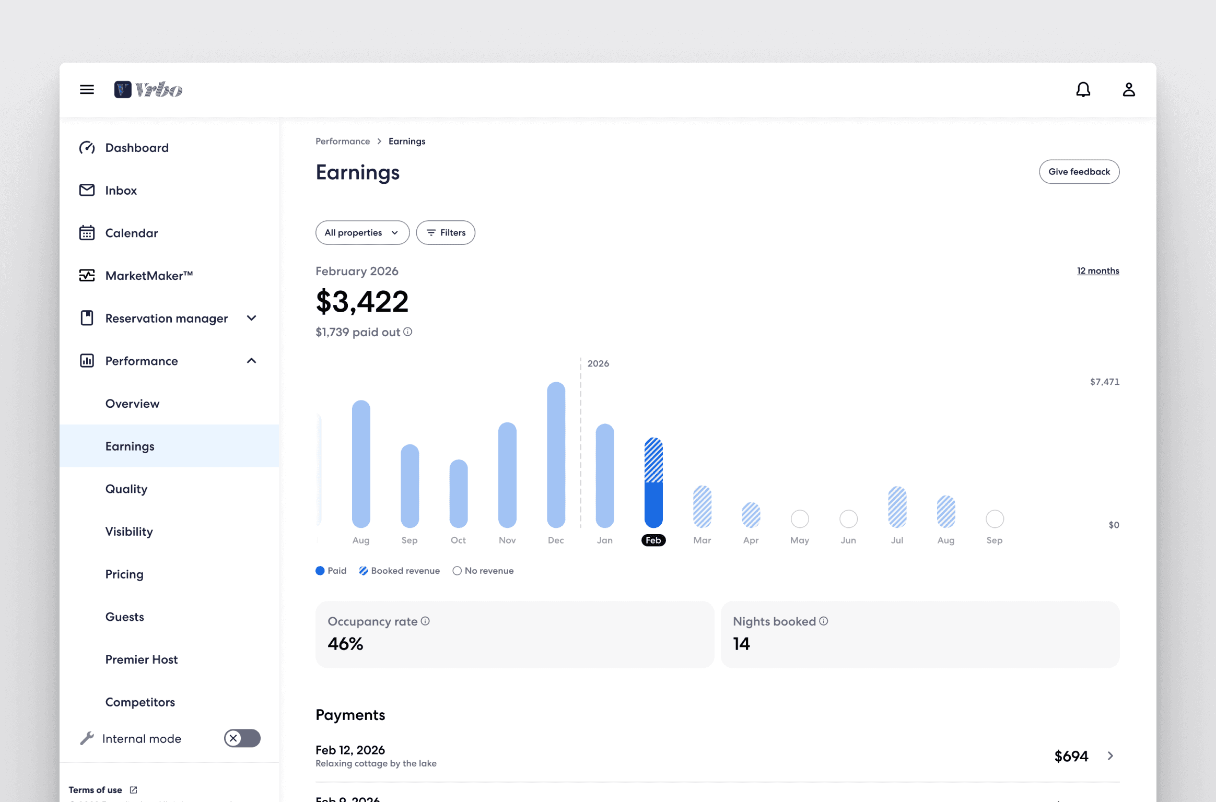Click the MarketMaker chart icon
Viewport: 1216px width, 802px height.
coord(87,275)
